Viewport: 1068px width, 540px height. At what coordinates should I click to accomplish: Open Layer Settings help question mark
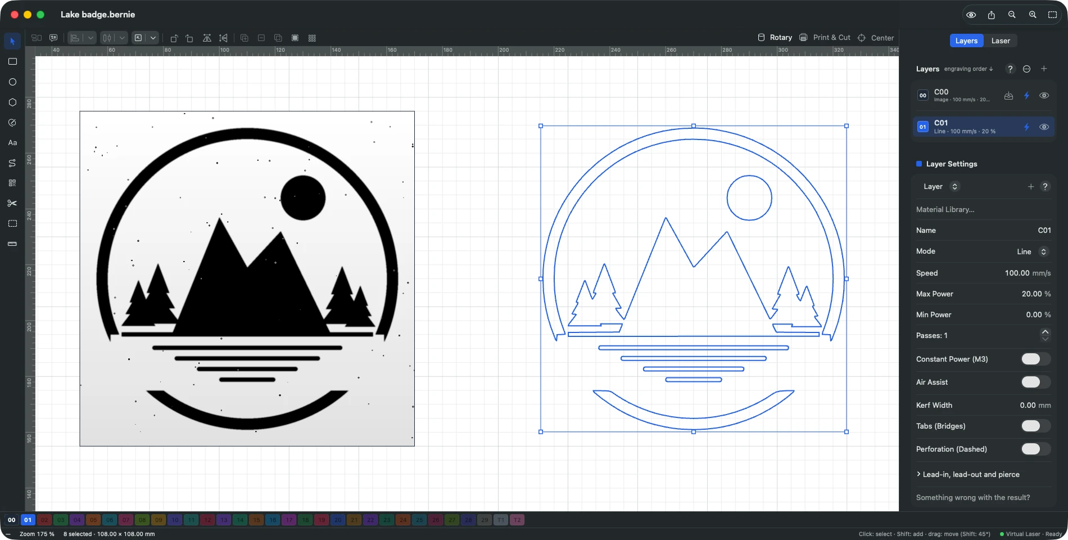point(1045,187)
